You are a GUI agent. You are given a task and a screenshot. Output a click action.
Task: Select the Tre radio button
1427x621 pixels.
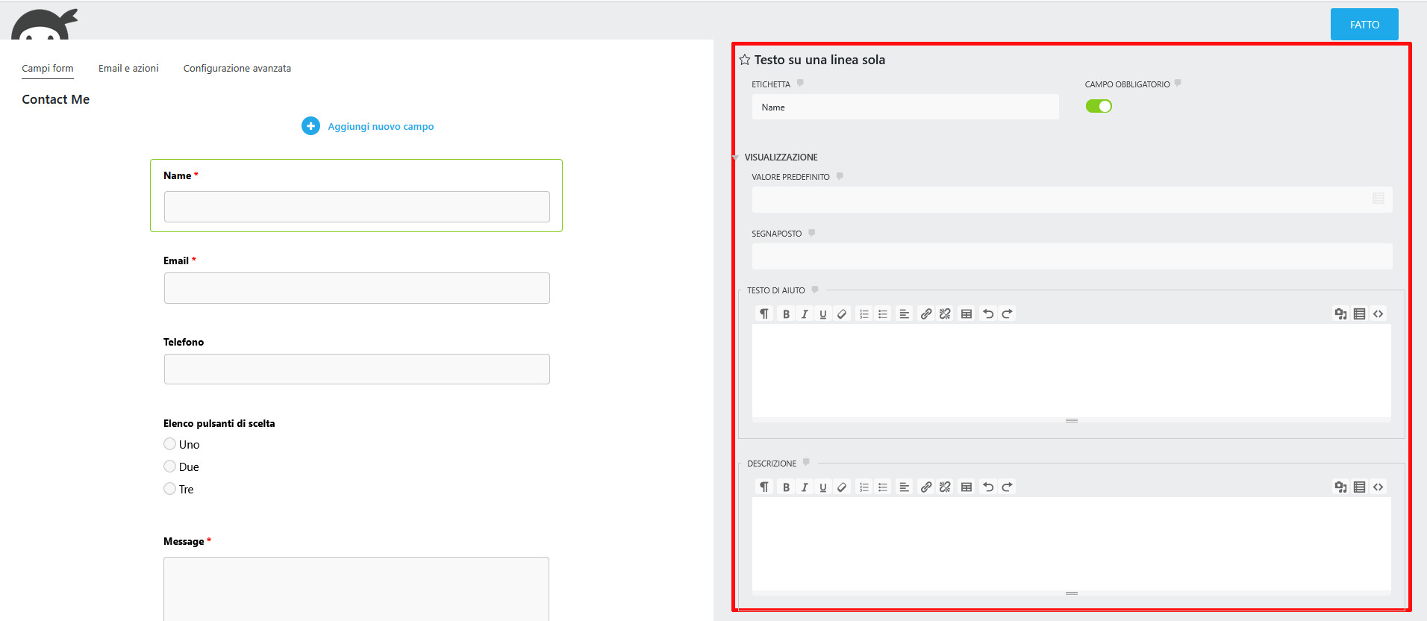(169, 489)
